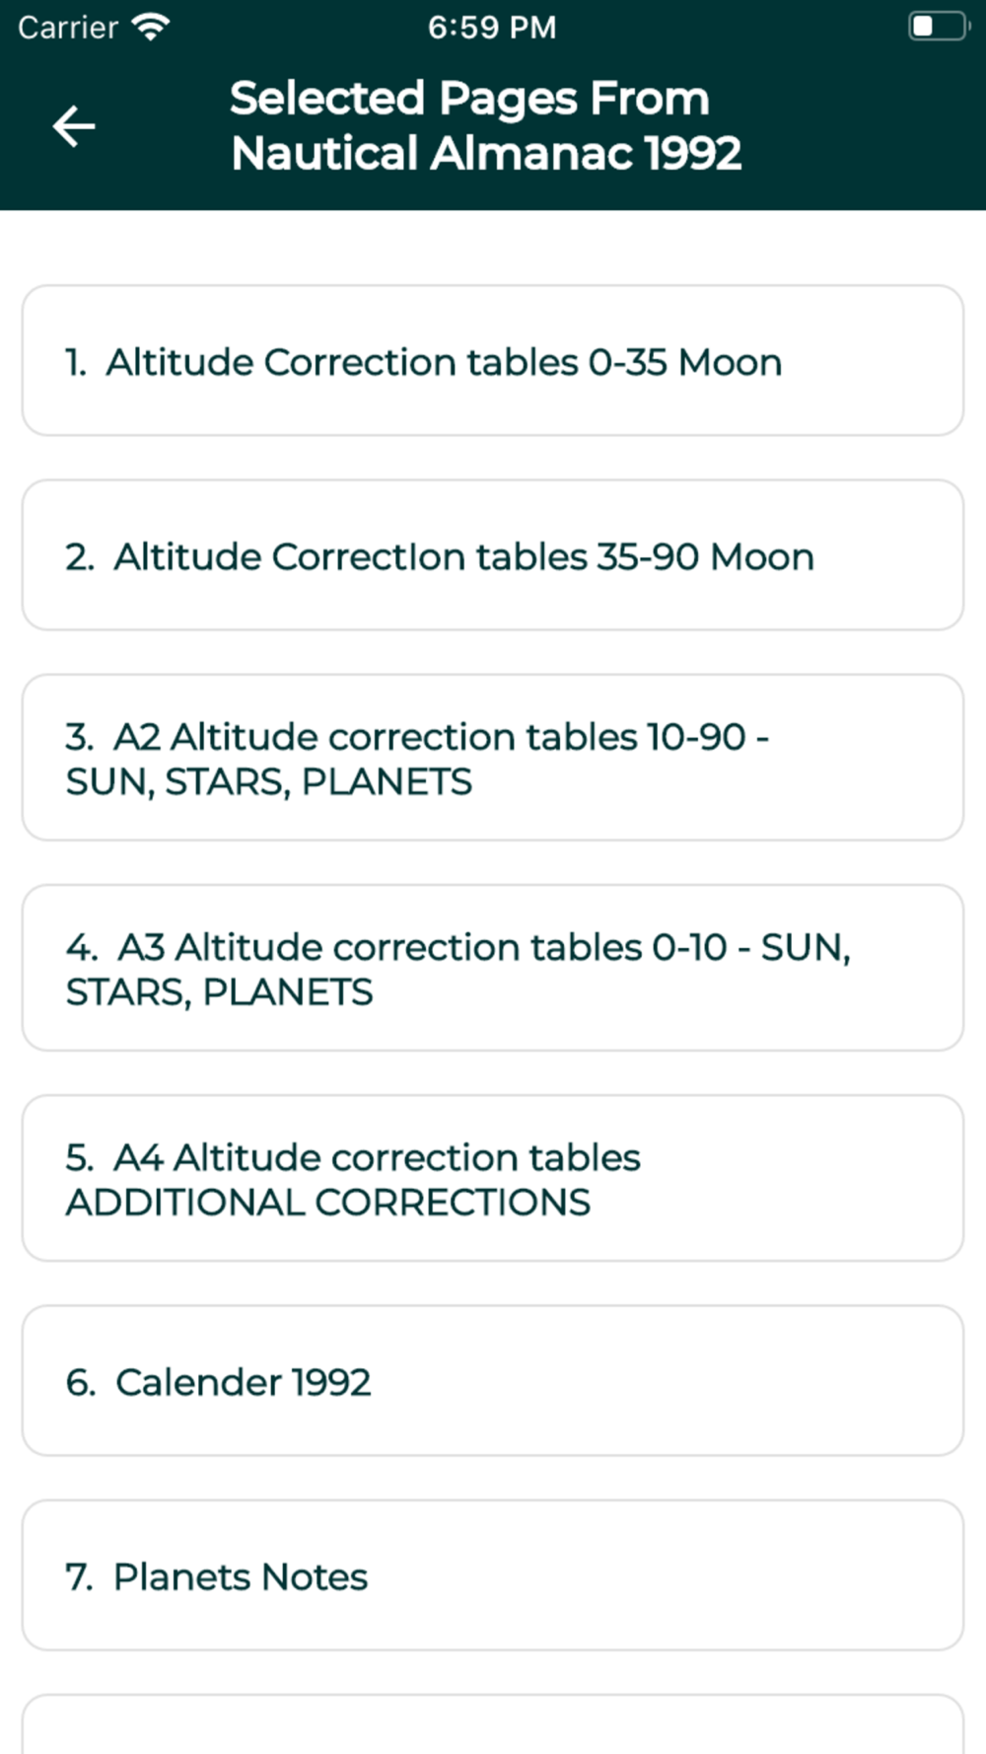Select A3 Altitude correction tables 0-10

493,968
